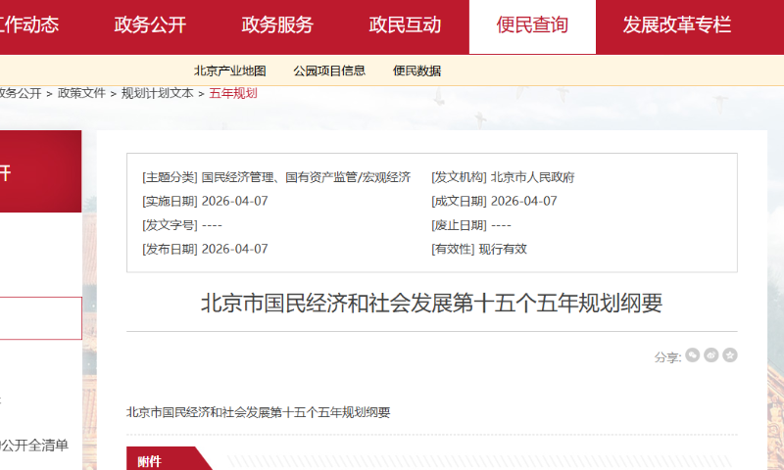
Task: Open the 发展改革专栏 navigation tab
Action: click(677, 25)
